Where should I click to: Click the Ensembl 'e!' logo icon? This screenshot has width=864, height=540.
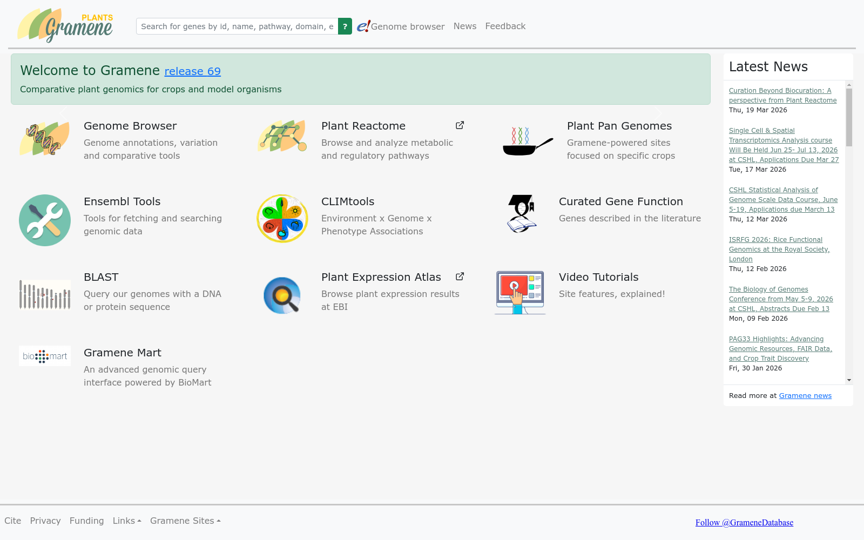coord(363,26)
